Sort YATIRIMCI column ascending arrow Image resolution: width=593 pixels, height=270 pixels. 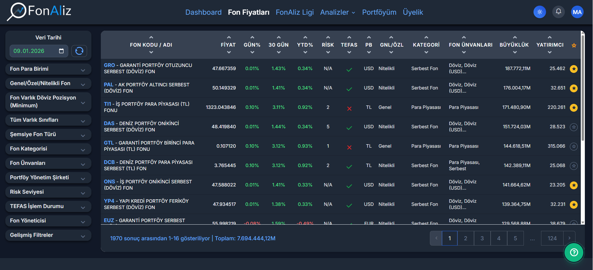[549, 38]
